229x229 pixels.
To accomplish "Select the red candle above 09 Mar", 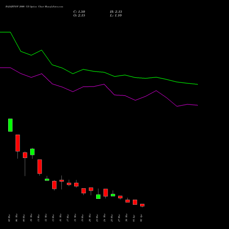I will 25,155.
